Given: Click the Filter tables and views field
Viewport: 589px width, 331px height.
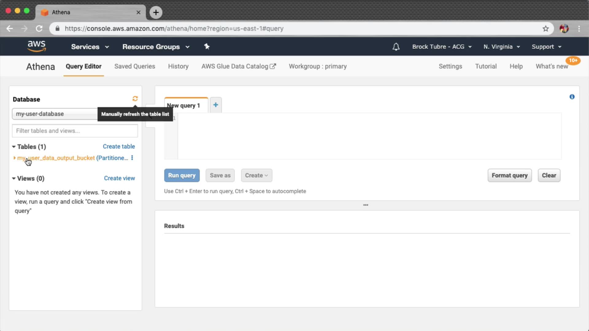Looking at the screenshot, I should pos(75,131).
